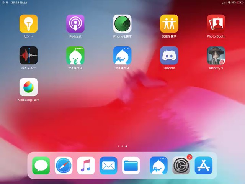Open Settings with badge 2
This screenshot has height=184, width=245.
[x=181, y=166]
